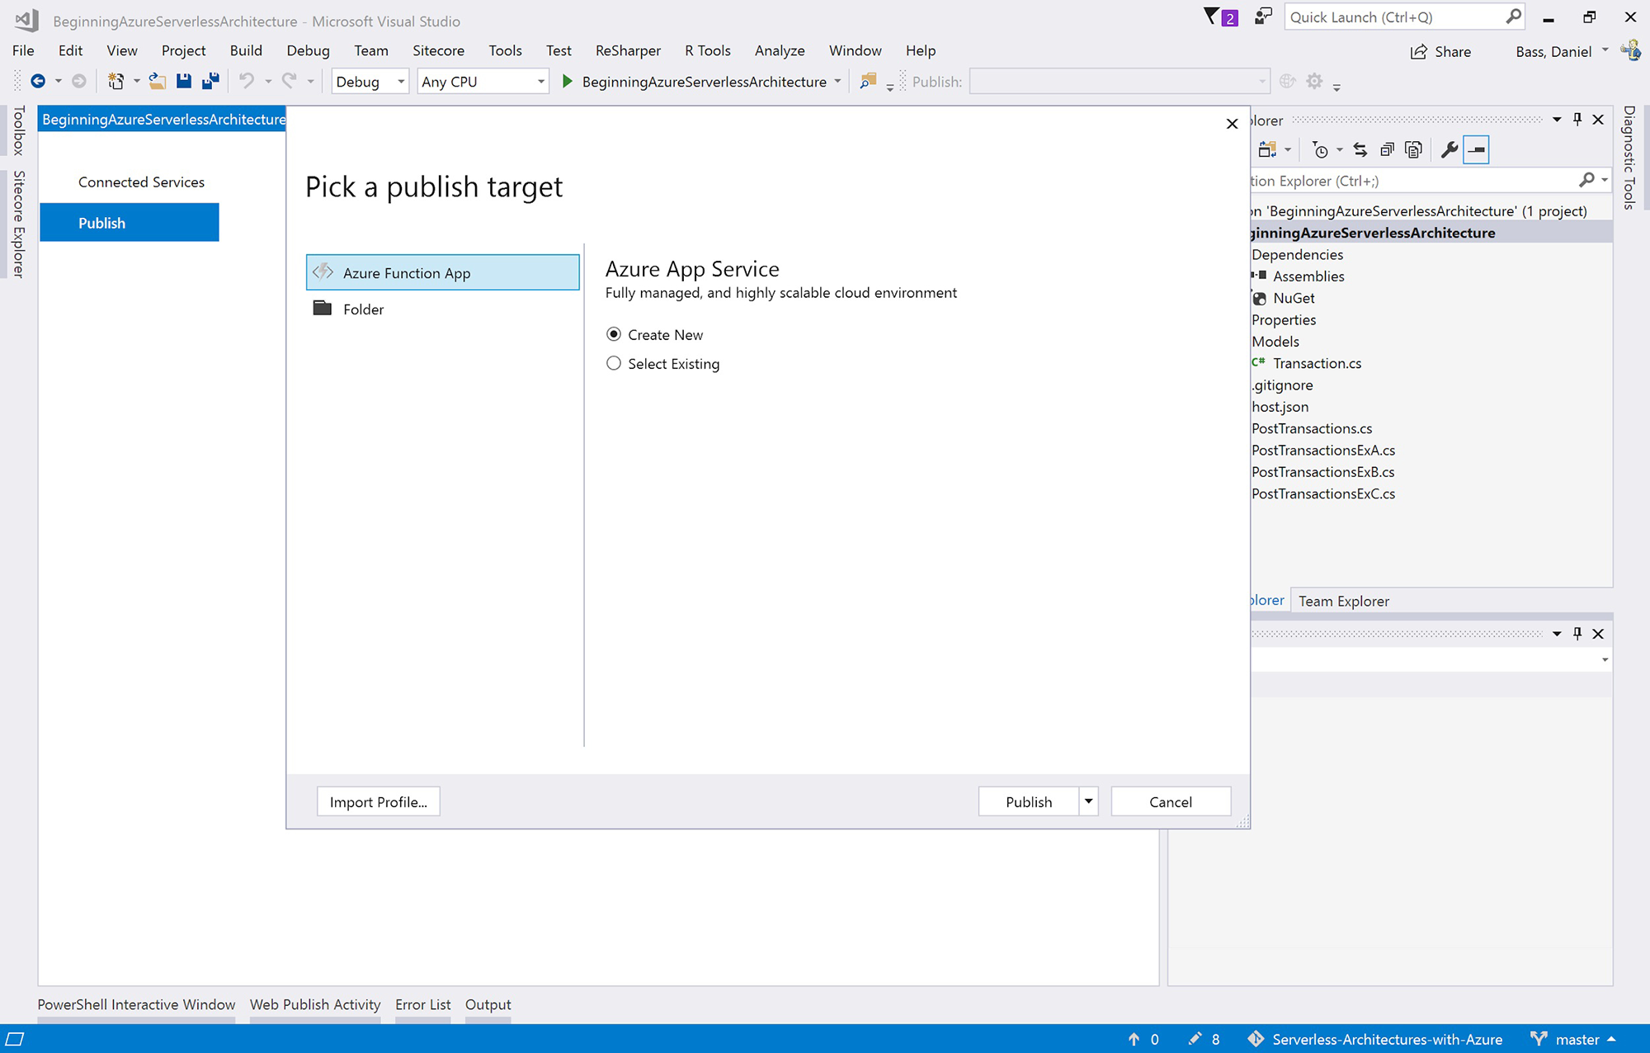
Task: Click the Save All icon
Action: point(211,81)
